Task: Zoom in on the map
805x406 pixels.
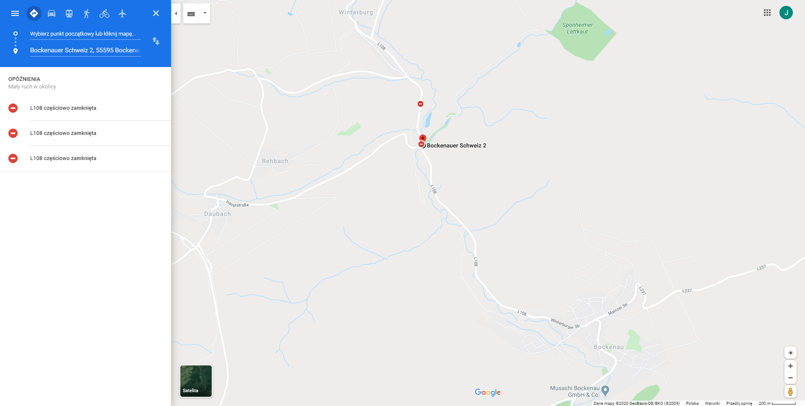Action: (790, 366)
